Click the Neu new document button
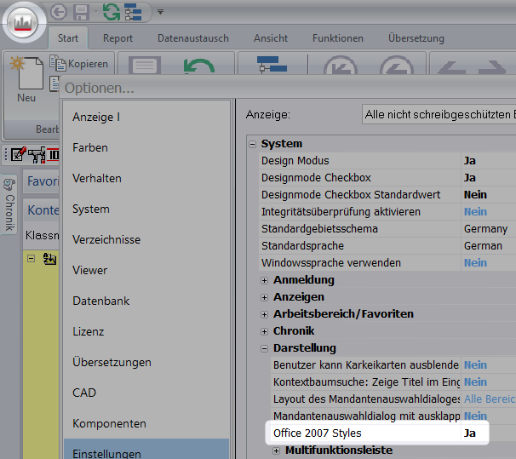 tap(27, 79)
